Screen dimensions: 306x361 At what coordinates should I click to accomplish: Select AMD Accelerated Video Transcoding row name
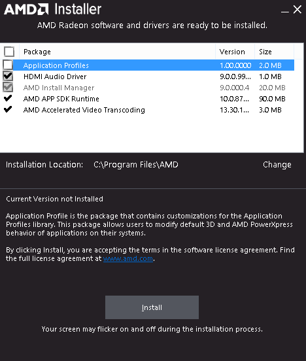[84, 110]
